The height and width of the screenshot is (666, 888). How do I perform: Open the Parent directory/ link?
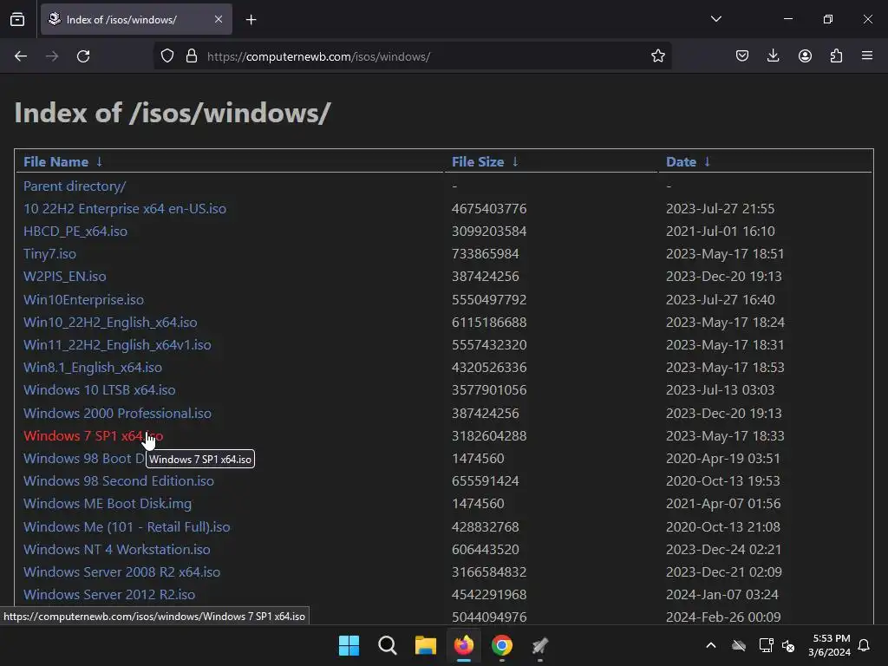tap(75, 186)
